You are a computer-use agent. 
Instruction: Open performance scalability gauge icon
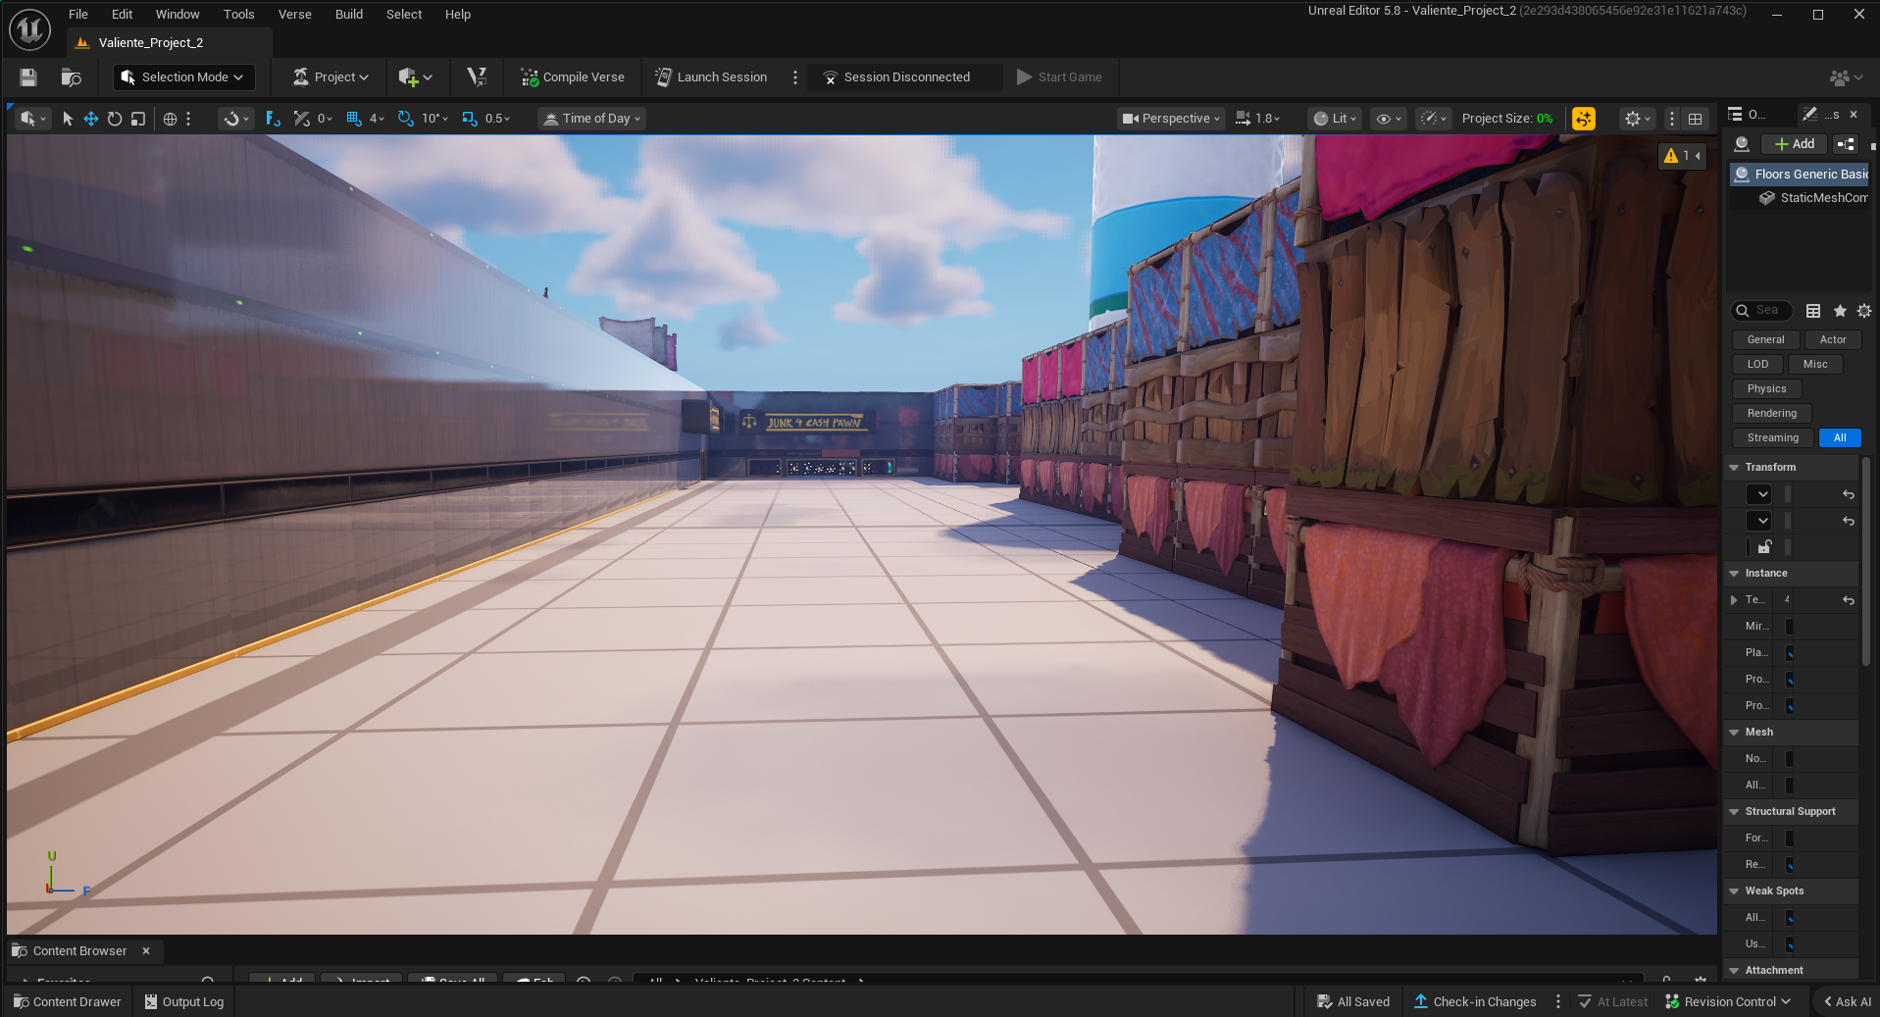point(1434,119)
